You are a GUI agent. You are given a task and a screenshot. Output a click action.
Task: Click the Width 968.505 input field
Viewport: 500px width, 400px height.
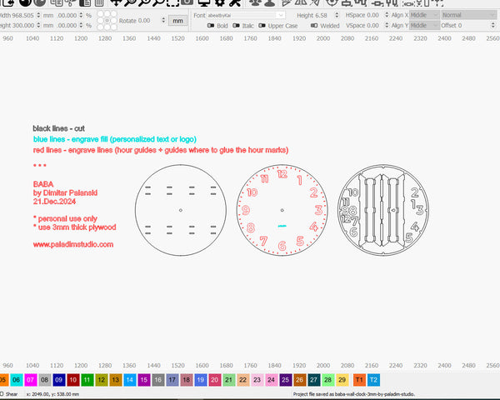coord(22,15)
